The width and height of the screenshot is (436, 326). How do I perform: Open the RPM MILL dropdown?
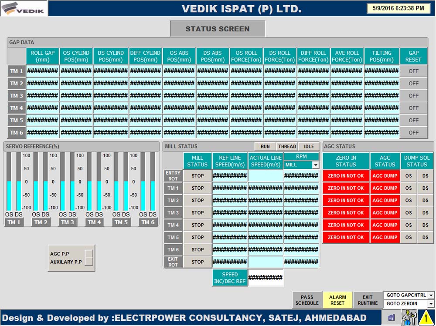[x=315, y=165]
